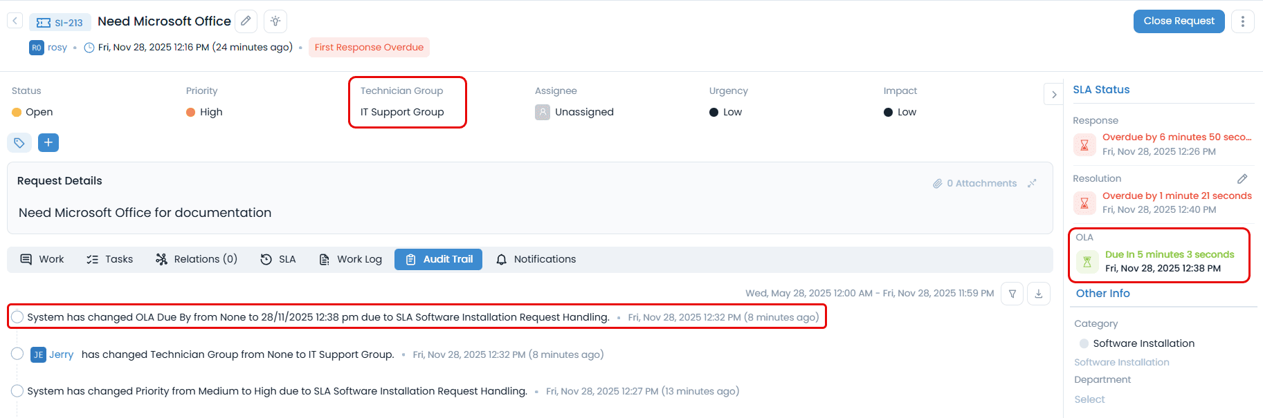Click the Priority change audit entry marker
1263x418 pixels.
[x=17, y=391]
